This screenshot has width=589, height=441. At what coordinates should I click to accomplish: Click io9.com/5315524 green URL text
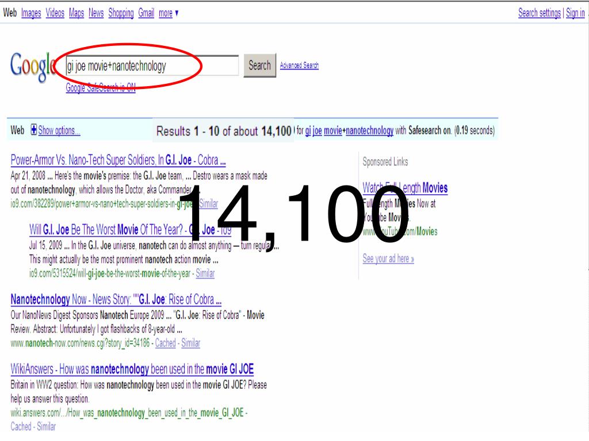110,273
